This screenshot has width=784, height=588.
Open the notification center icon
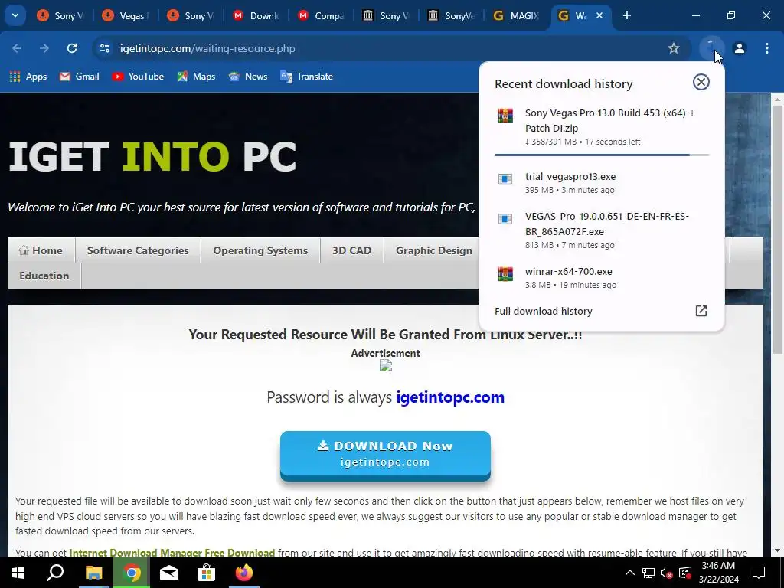tap(759, 573)
